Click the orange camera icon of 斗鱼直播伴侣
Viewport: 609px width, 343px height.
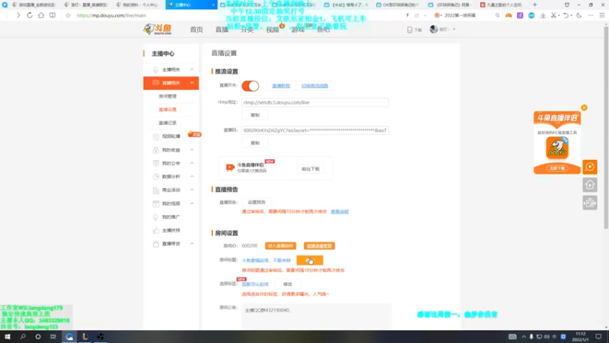click(230, 168)
